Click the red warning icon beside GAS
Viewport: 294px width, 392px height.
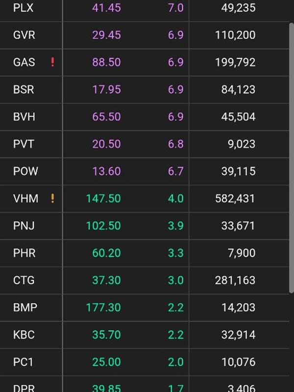[x=52, y=62]
